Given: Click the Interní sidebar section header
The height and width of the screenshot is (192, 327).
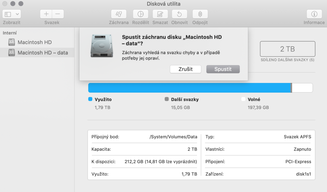Looking at the screenshot, I should click(10, 33).
